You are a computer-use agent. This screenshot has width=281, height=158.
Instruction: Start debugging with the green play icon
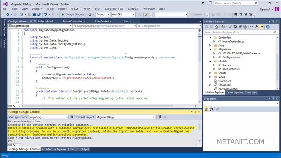coord(63,14)
